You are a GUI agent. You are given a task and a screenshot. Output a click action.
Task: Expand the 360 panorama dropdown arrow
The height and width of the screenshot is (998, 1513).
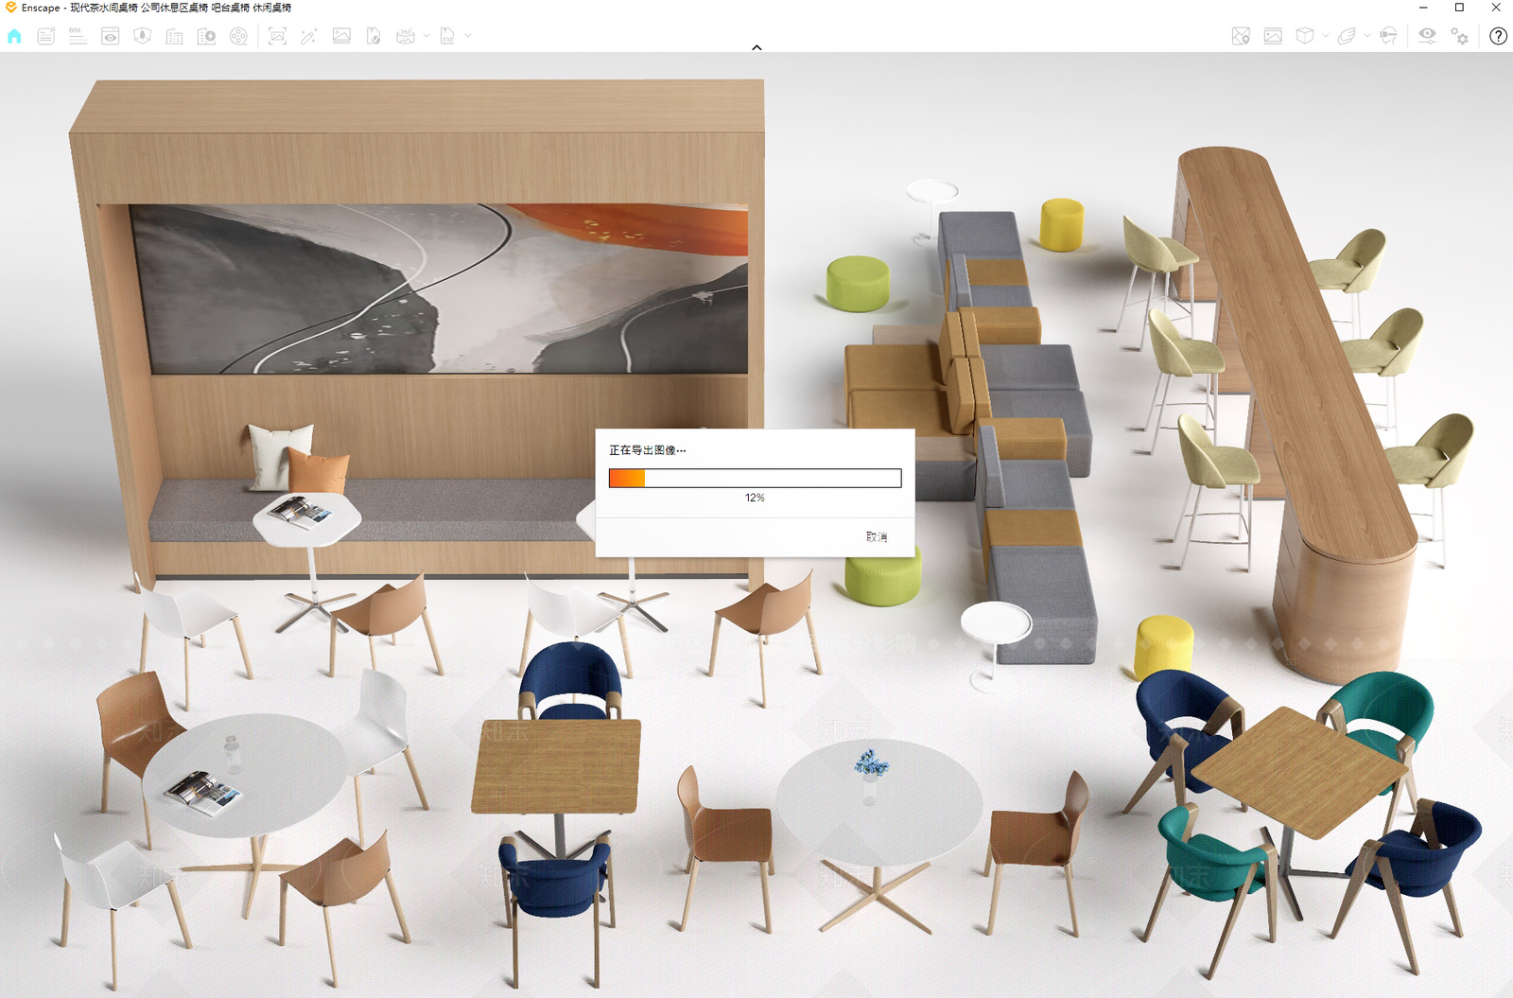(x=426, y=36)
